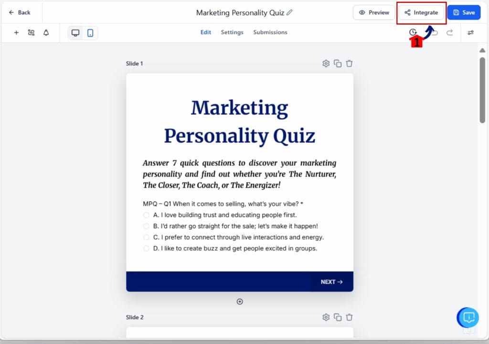The height and width of the screenshot is (344, 489).
Task: Open the notifications bell icon
Action: point(46,32)
